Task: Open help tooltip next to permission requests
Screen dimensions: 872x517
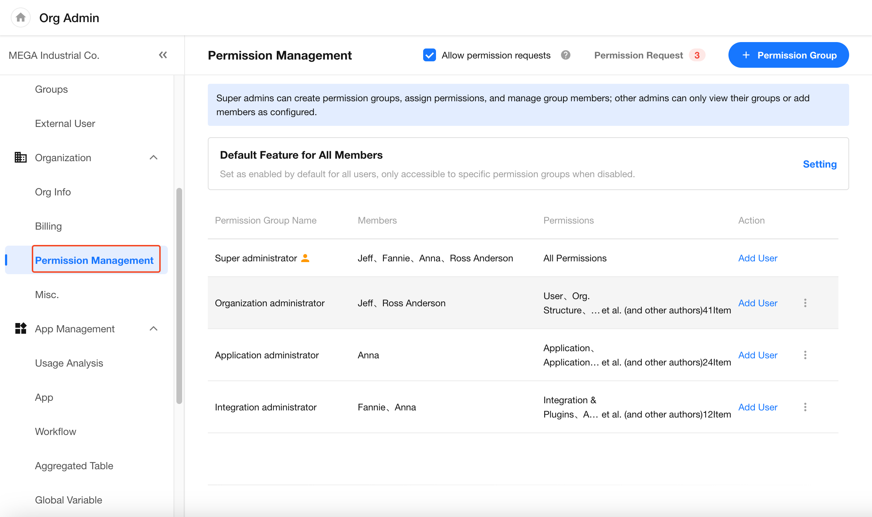Action: [566, 55]
